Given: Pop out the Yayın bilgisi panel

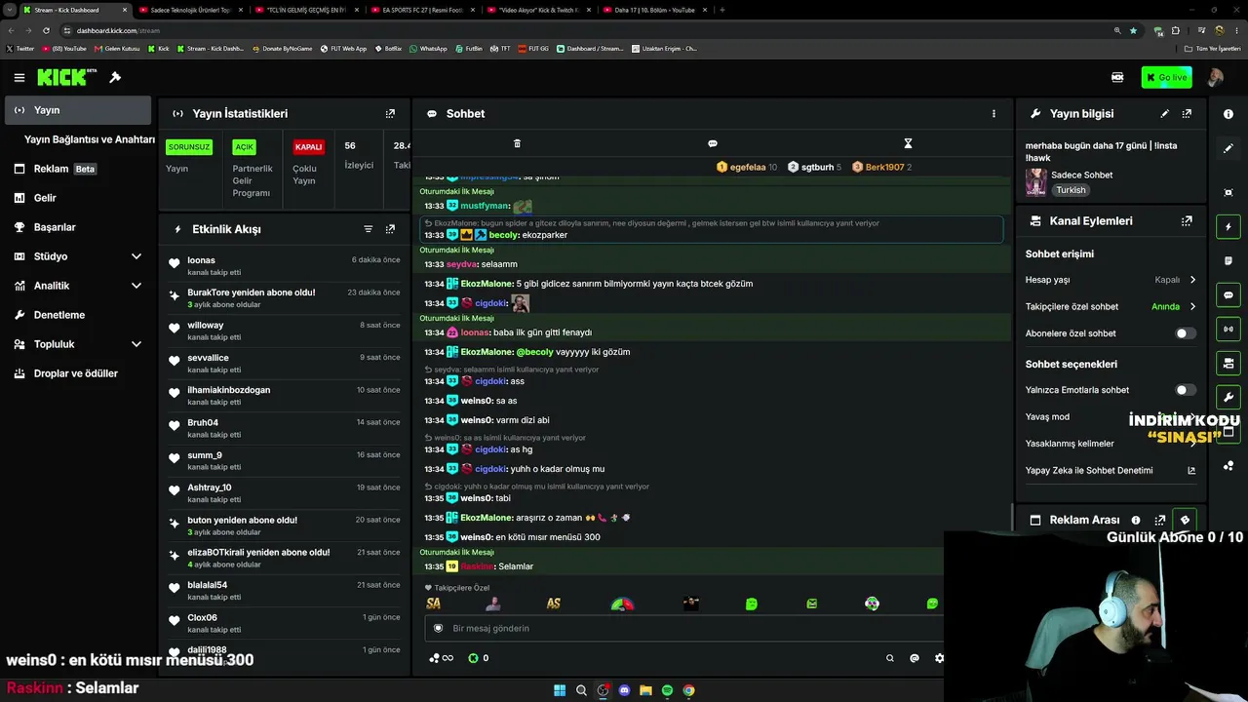Looking at the screenshot, I should click(1187, 113).
